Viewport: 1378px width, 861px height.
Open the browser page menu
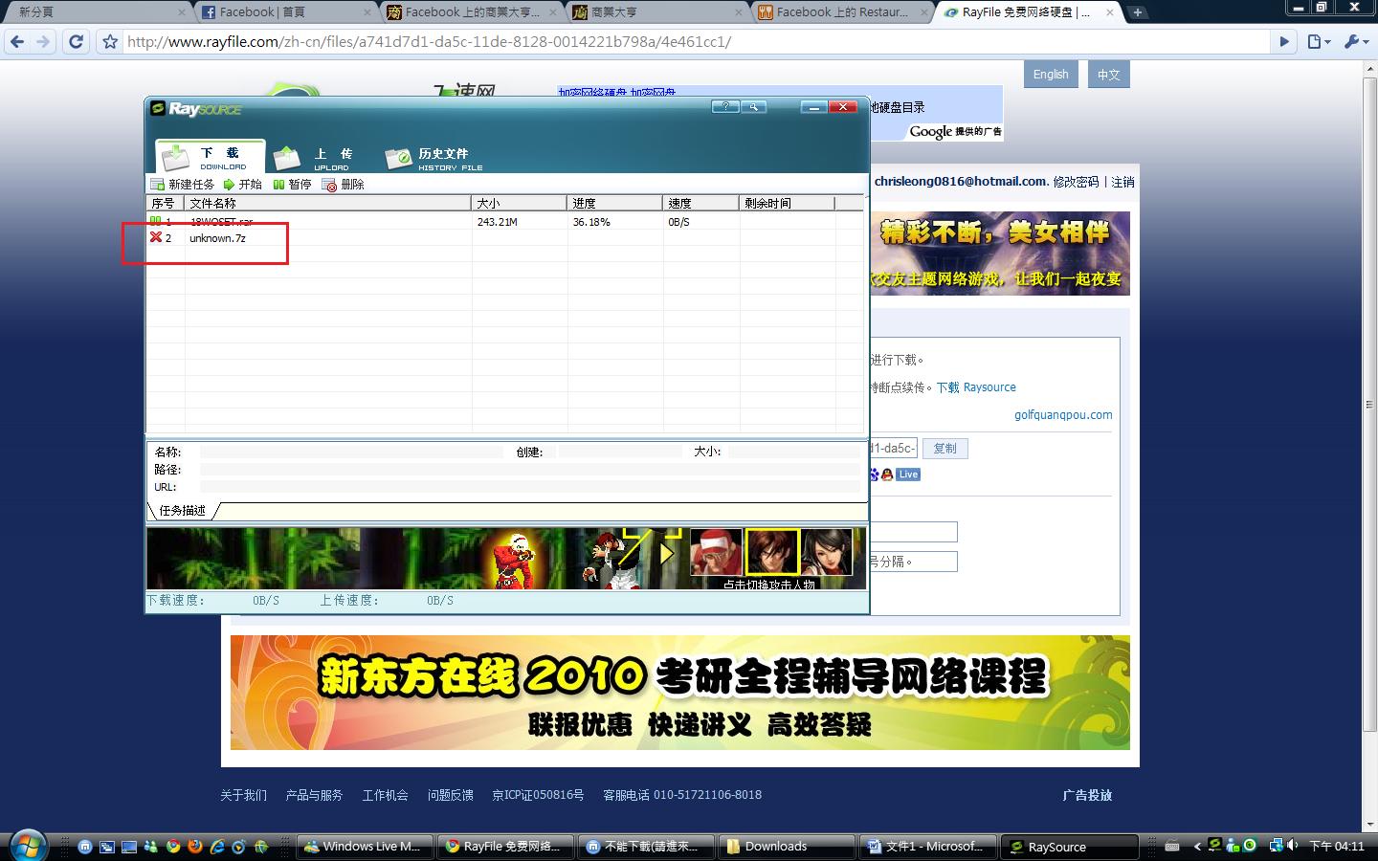point(1319,42)
